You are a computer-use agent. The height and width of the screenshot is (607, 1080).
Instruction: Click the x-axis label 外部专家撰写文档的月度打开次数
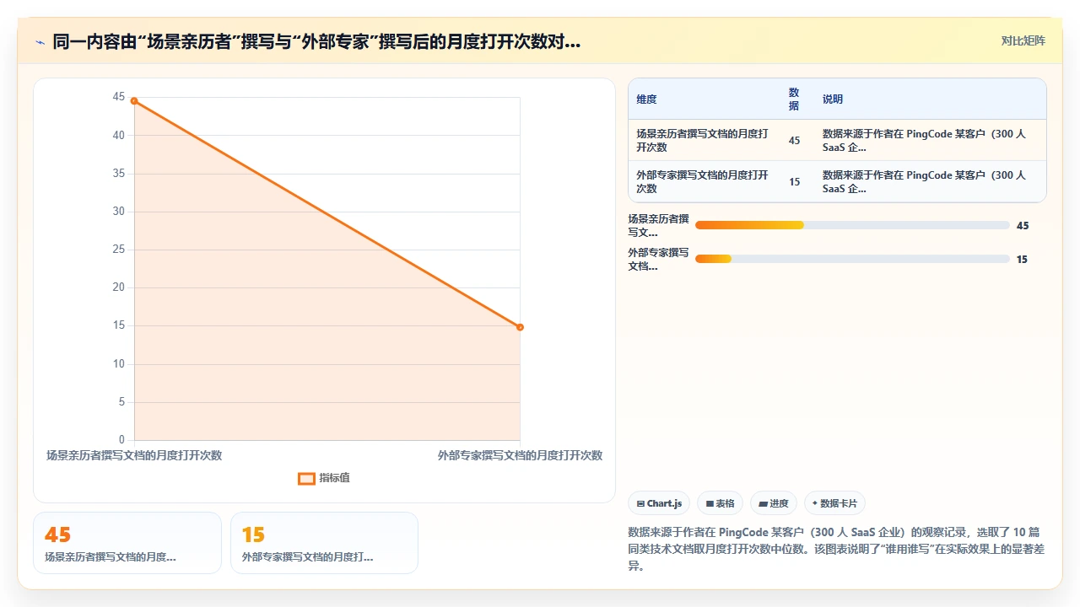[520, 455]
